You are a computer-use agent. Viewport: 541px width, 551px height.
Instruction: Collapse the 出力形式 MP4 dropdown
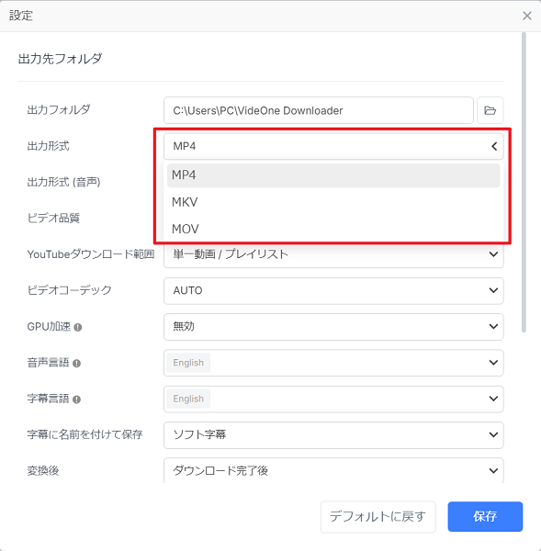[333, 146]
